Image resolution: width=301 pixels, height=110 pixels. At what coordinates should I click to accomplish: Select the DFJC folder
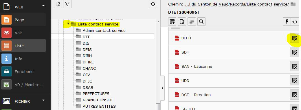[87, 81]
